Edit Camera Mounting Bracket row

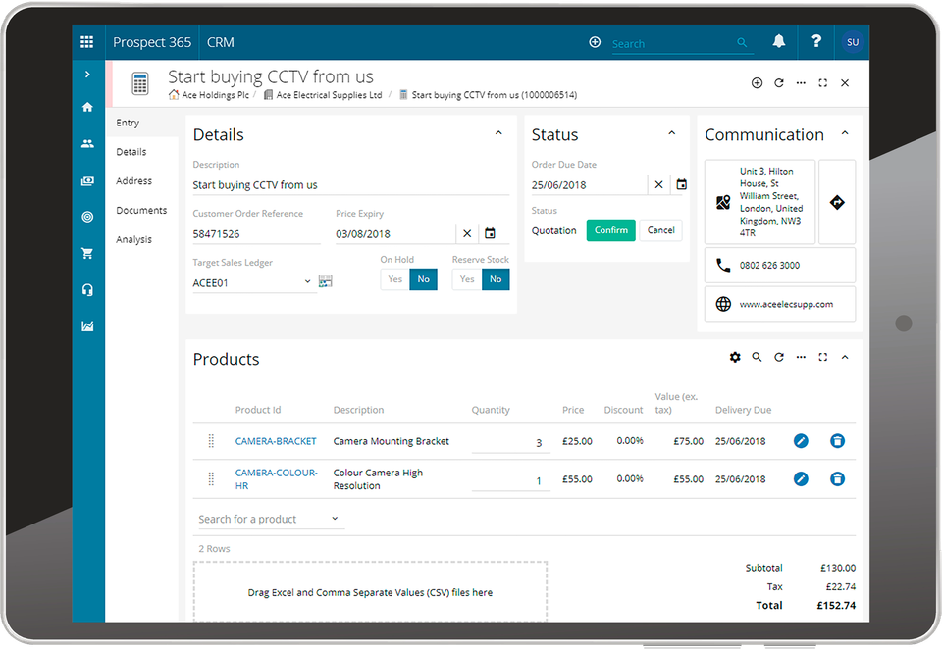pyautogui.click(x=801, y=441)
